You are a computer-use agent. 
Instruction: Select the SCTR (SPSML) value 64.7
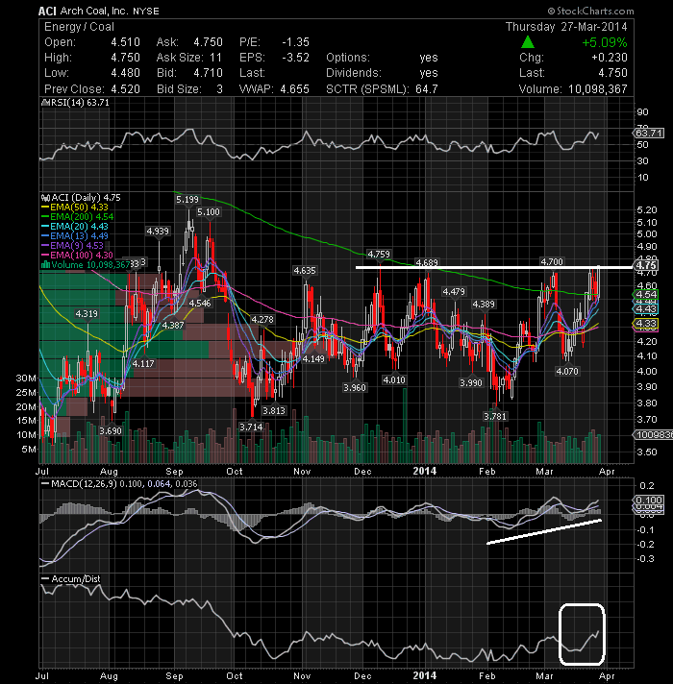427,89
